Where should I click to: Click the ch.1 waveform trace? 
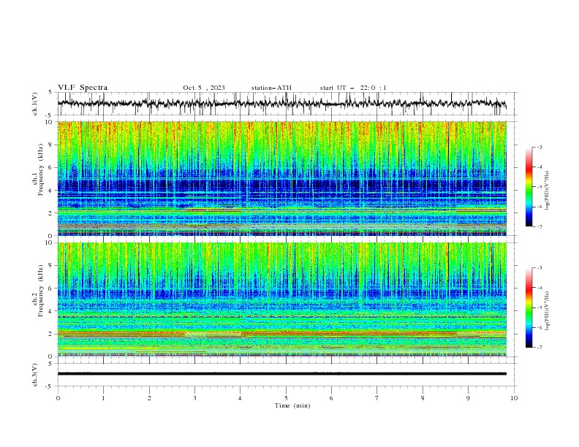[x=281, y=103]
